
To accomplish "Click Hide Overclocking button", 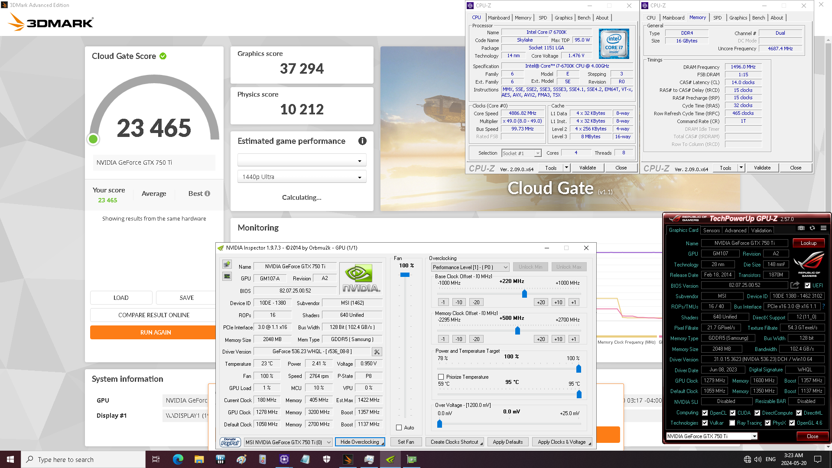I will 360,442.
